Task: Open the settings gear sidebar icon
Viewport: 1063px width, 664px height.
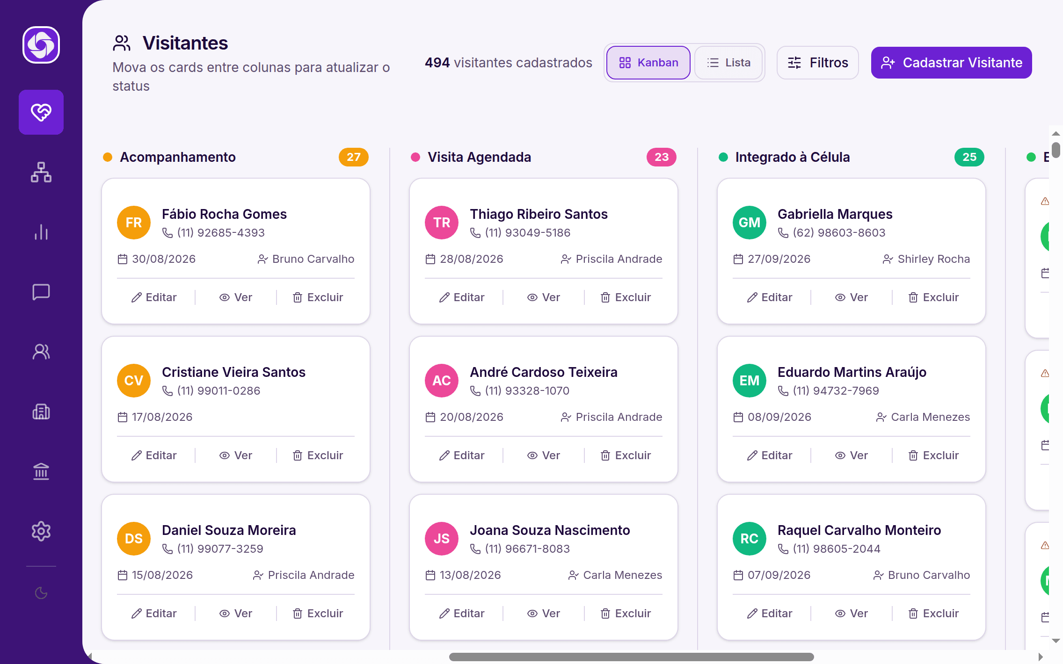Action: coord(41,531)
